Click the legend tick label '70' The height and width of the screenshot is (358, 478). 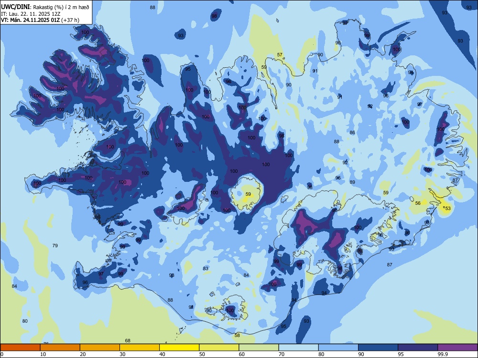point(282,354)
